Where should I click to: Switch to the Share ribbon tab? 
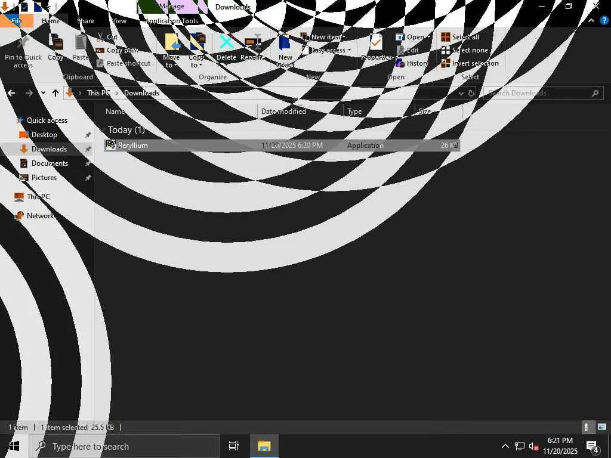point(85,21)
